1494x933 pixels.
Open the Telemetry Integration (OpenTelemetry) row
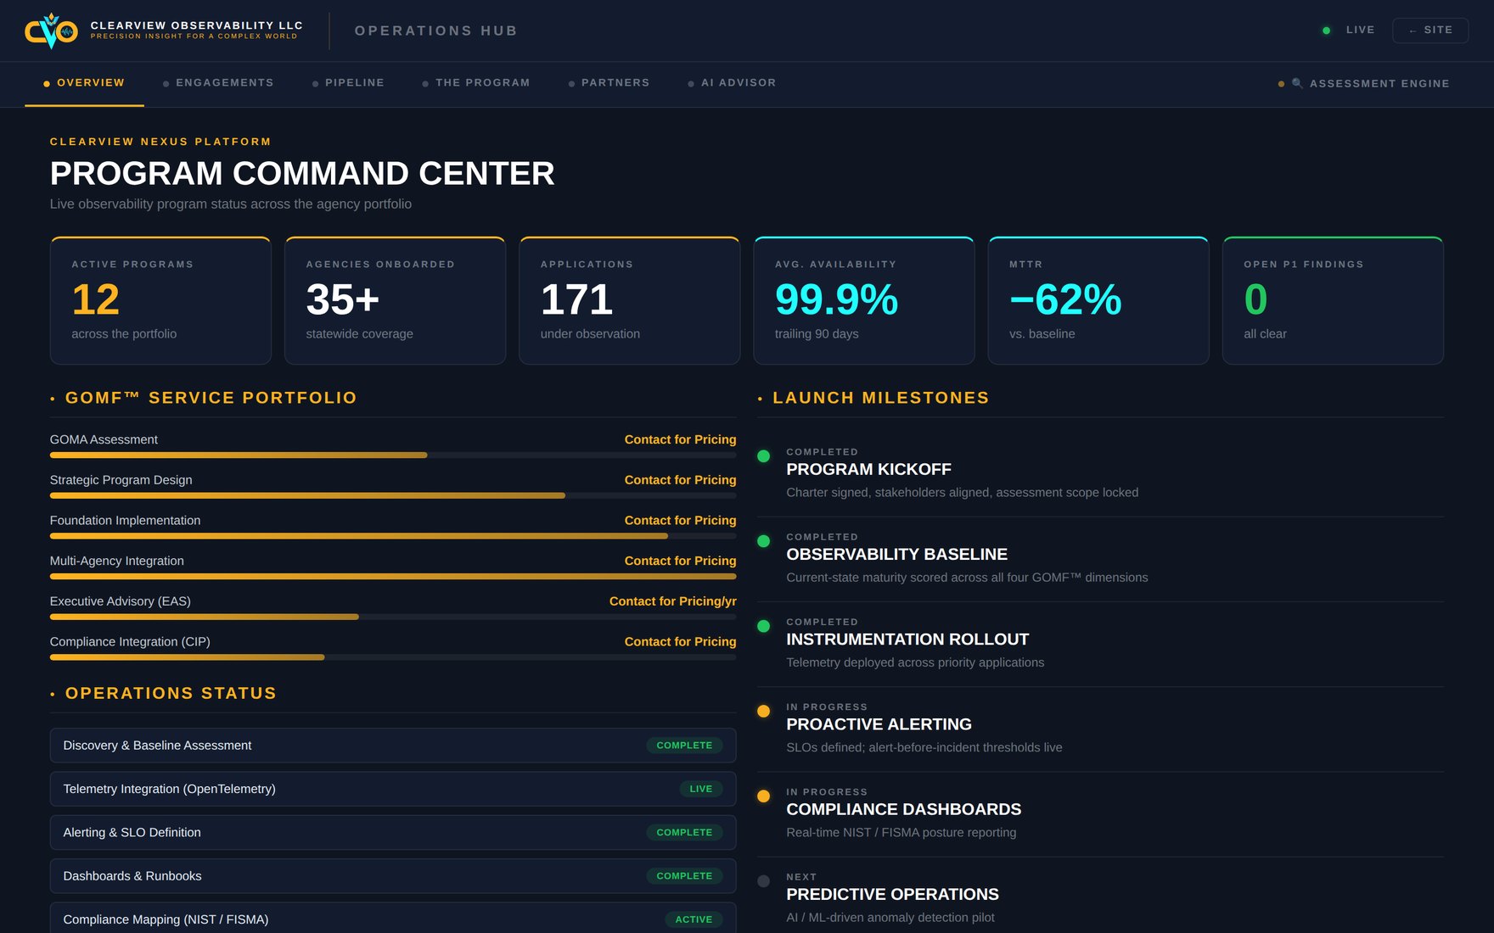coord(393,789)
